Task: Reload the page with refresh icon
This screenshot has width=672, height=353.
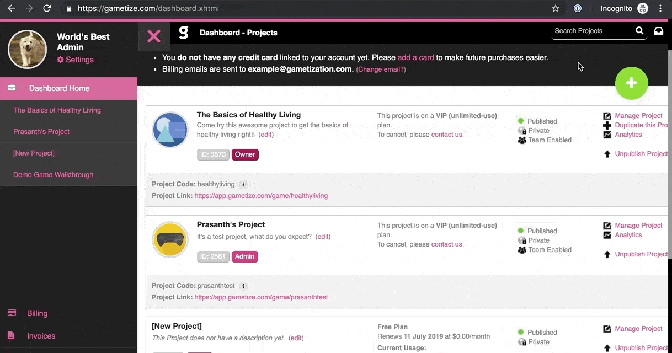Action: [47, 8]
